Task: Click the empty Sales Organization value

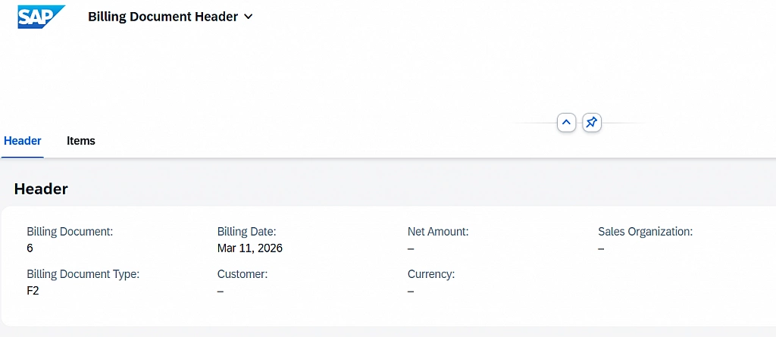Action: point(601,248)
